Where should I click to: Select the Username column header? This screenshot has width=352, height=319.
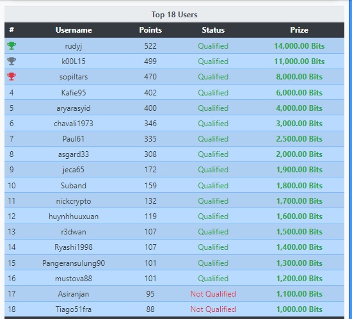point(74,30)
